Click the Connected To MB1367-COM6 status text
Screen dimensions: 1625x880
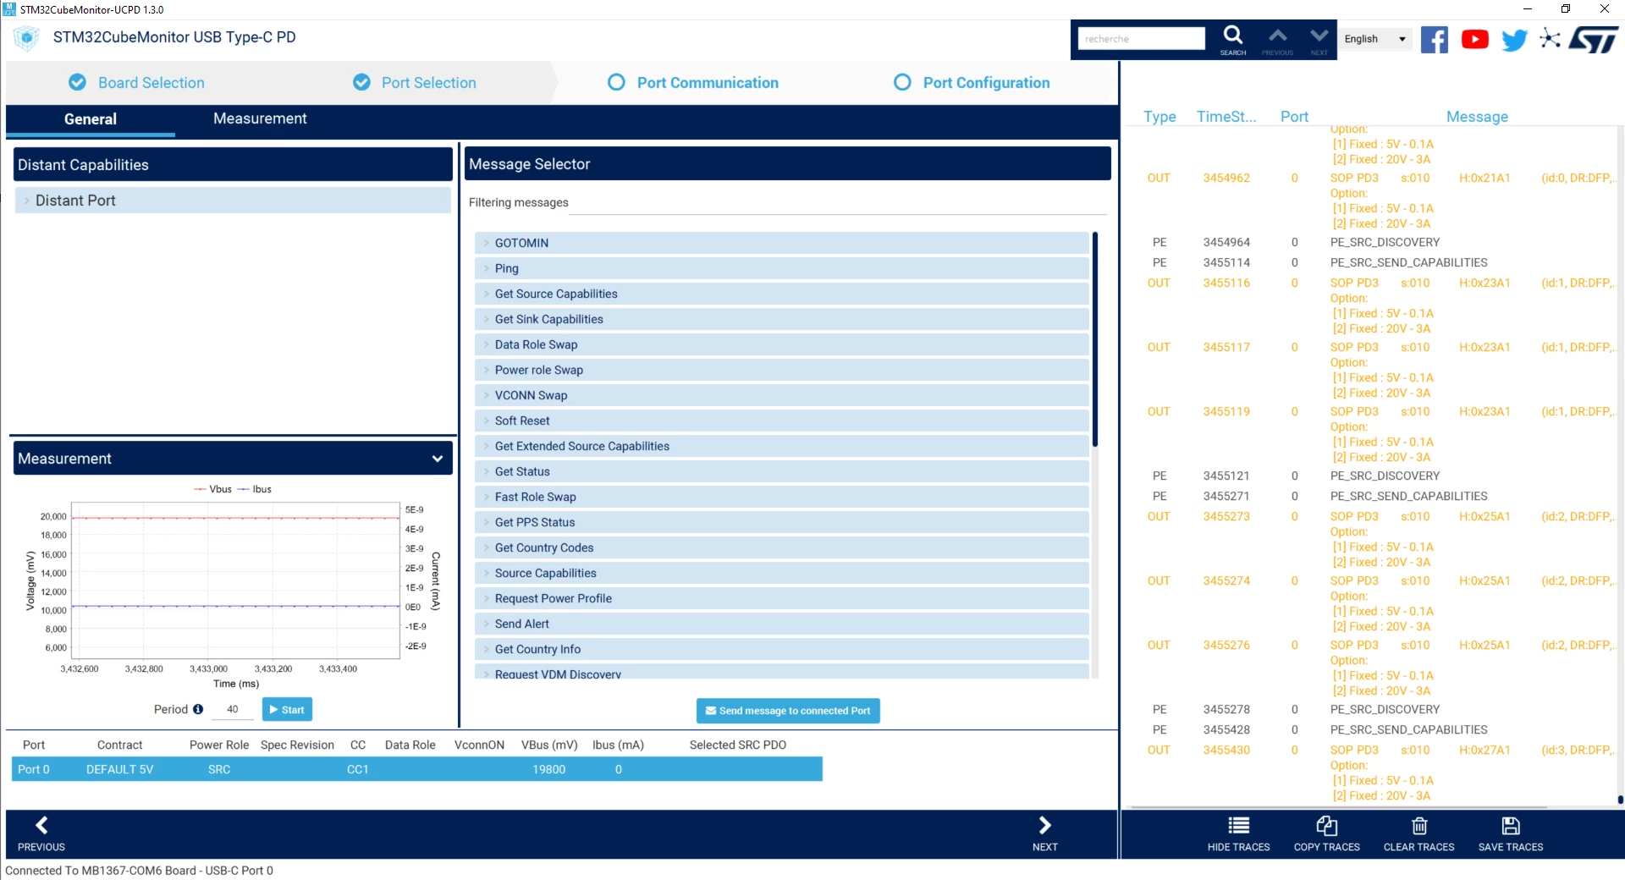coord(139,870)
